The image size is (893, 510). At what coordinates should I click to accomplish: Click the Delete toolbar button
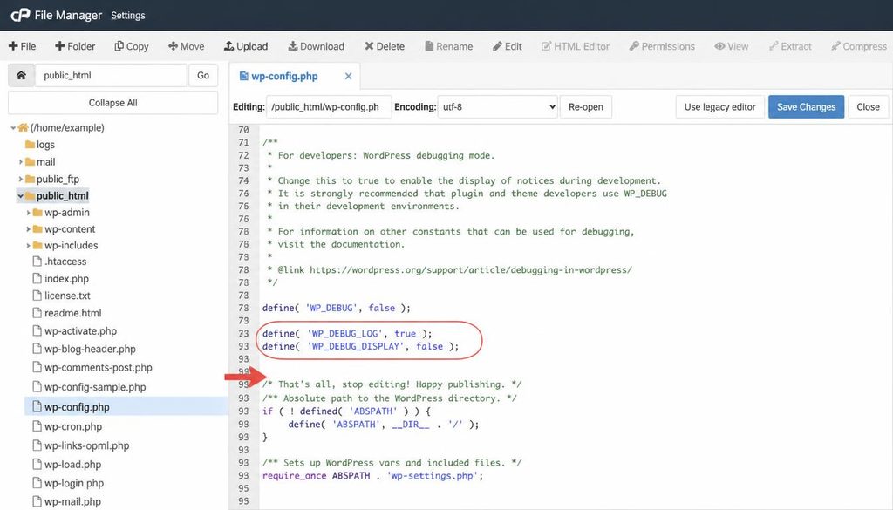(x=385, y=46)
